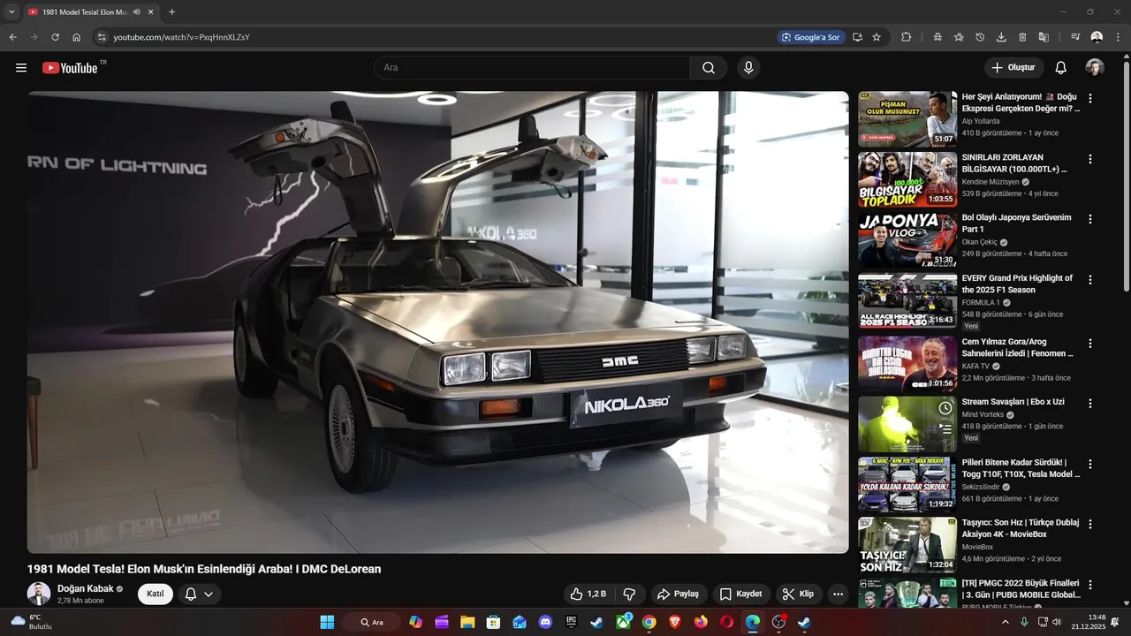This screenshot has height=636, width=1131.
Task: Reload the page with the browser refresh icon
Action: click(55, 37)
